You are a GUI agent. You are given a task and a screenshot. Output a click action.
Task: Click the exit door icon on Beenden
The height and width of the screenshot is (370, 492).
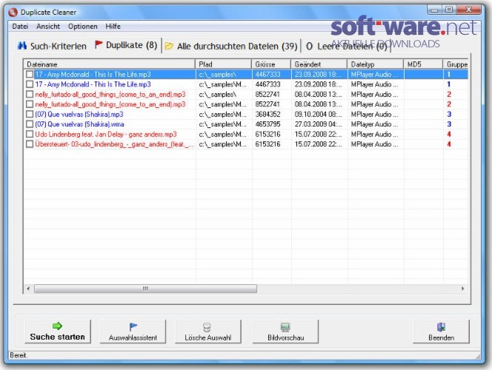point(441,327)
